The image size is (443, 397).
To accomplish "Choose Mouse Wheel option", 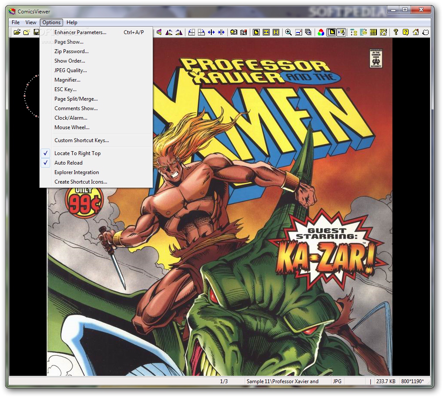I will (x=96, y=127).
